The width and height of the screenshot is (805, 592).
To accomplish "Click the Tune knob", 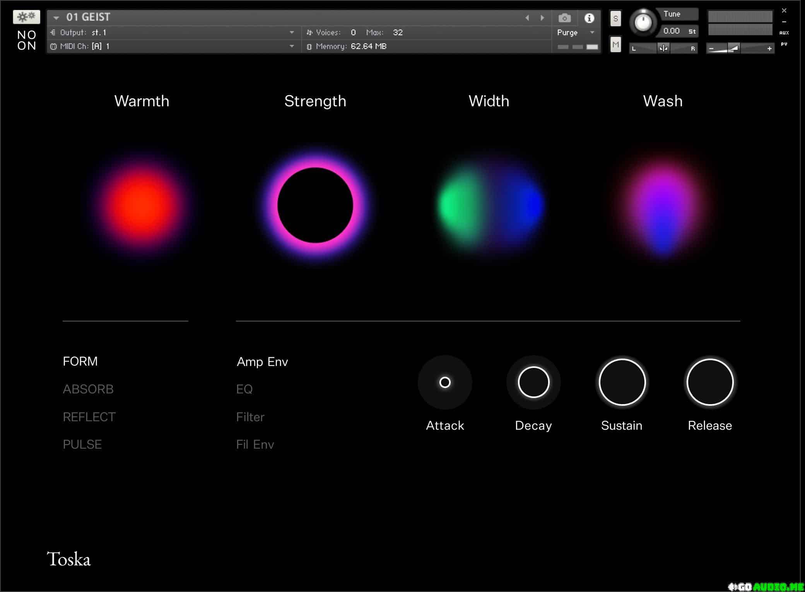I will coord(643,22).
